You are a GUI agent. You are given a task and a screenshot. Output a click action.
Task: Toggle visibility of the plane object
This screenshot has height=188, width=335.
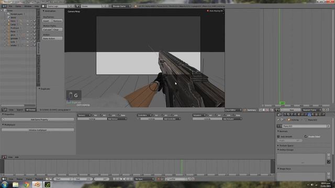pyautogui.click(x=28, y=31)
